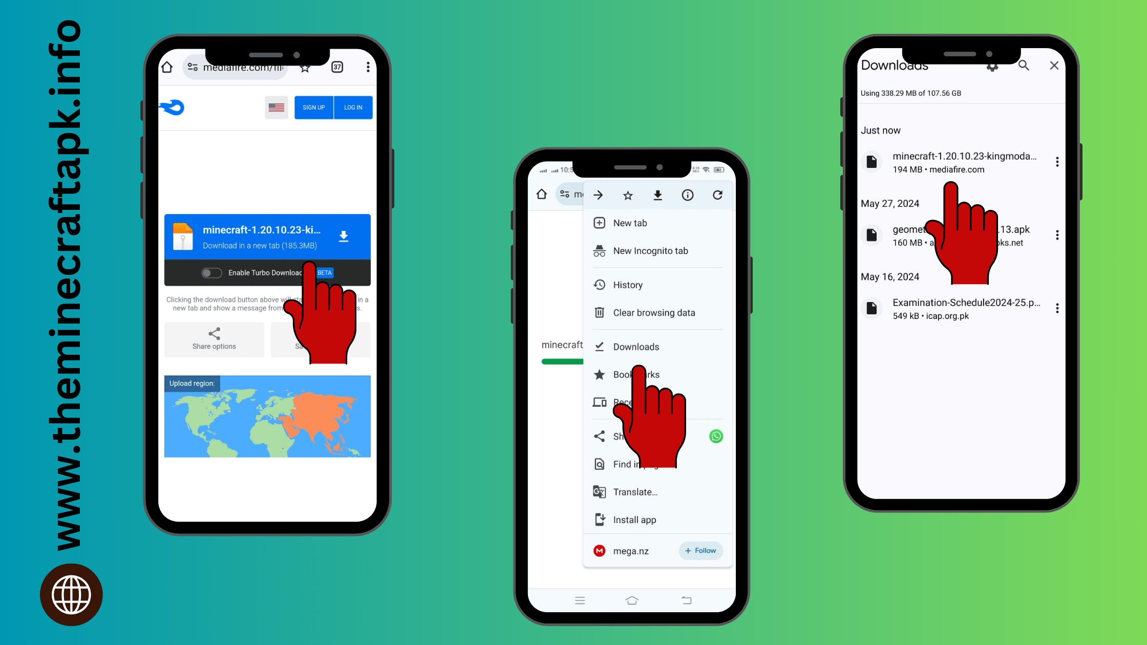This screenshot has width=1147, height=645.
Task: Click the Chrome three-dot menu icon
Action: coord(366,66)
